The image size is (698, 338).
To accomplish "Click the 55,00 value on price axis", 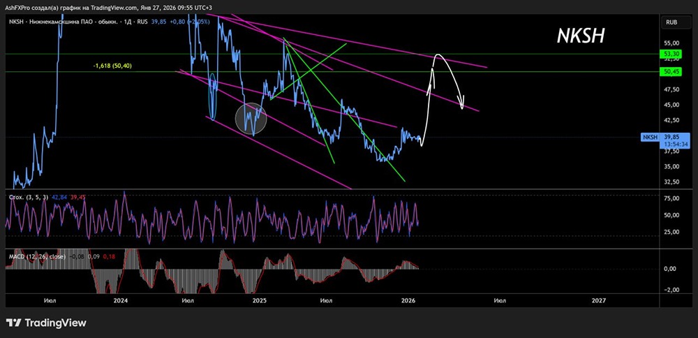I will (671, 43).
